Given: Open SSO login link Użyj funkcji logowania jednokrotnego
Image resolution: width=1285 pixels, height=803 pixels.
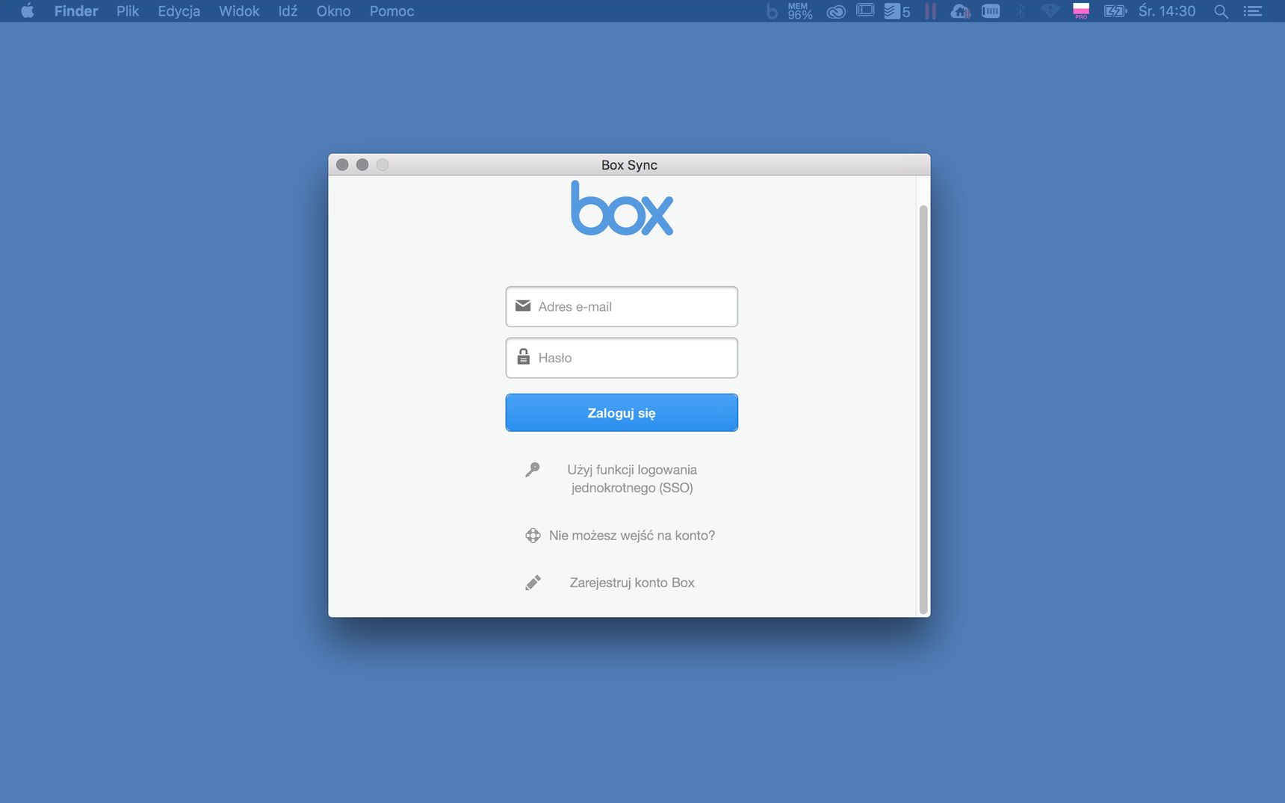Looking at the screenshot, I should click(632, 479).
